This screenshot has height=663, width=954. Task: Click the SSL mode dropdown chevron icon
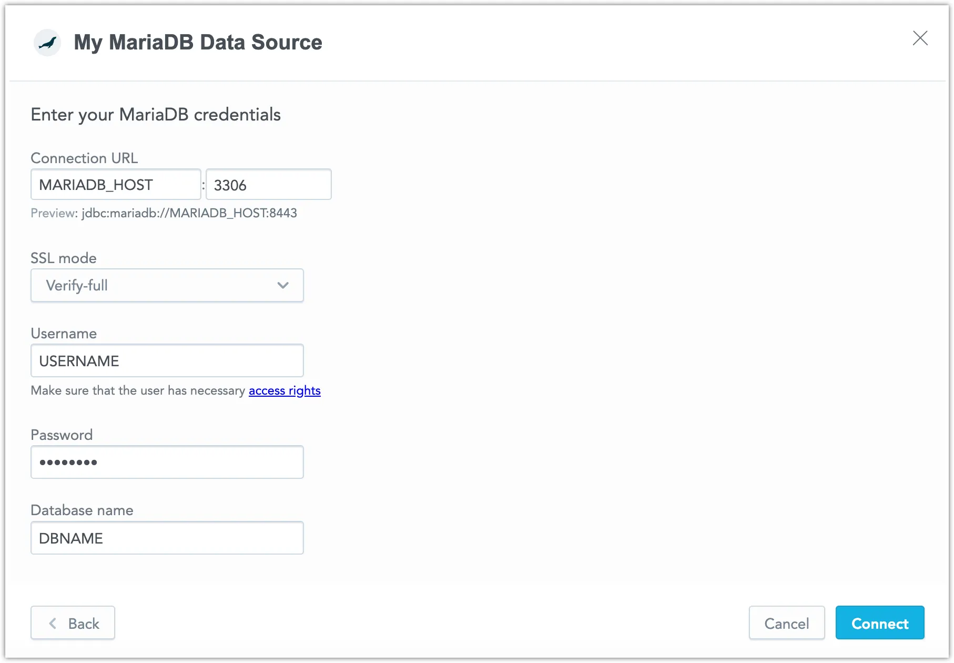click(x=283, y=285)
